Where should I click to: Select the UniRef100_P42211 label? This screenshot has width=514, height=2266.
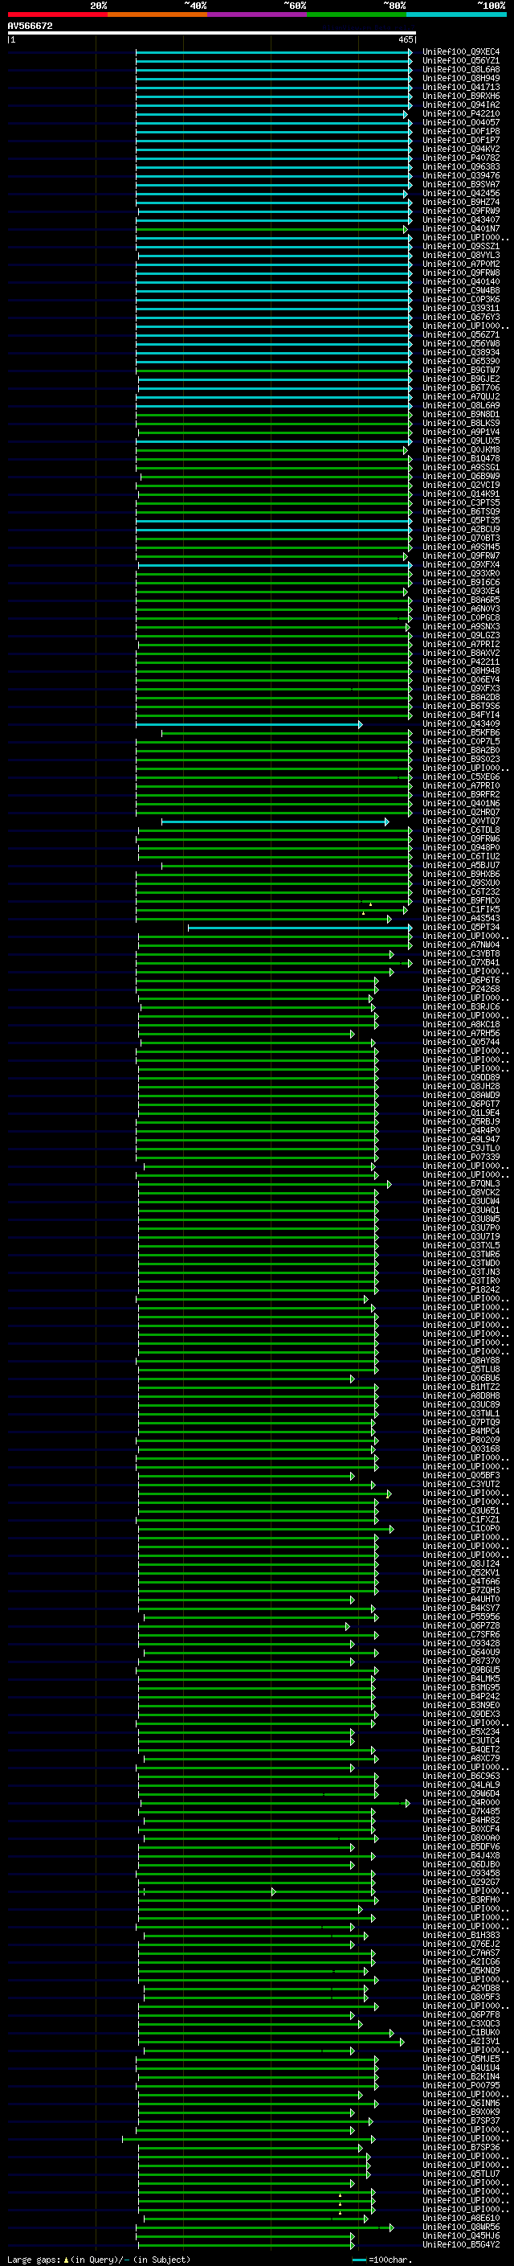460,662
